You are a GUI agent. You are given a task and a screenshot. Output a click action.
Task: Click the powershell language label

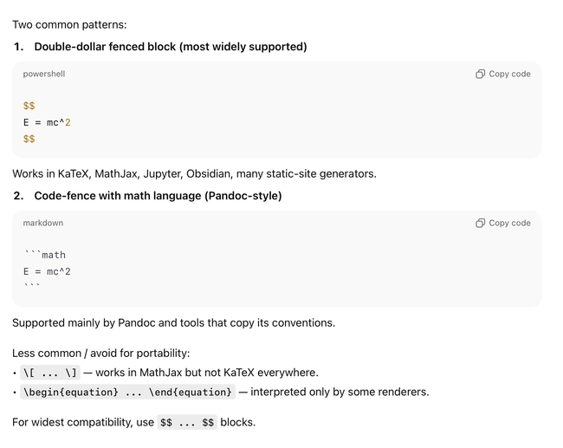click(44, 75)
